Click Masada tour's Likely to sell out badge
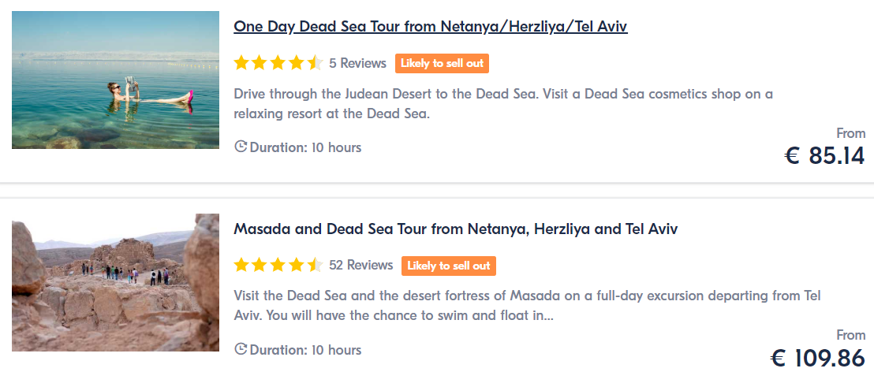This screenshot has height=372, width=874. click(449, 266)
